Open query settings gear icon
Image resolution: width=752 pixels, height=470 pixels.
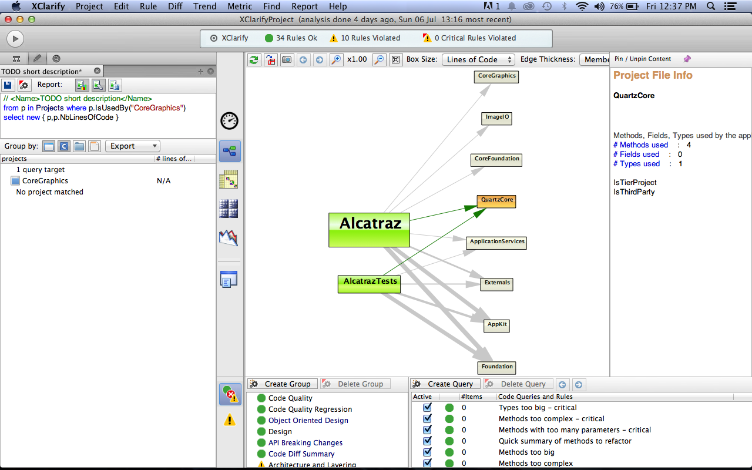(x=24, y=85)
